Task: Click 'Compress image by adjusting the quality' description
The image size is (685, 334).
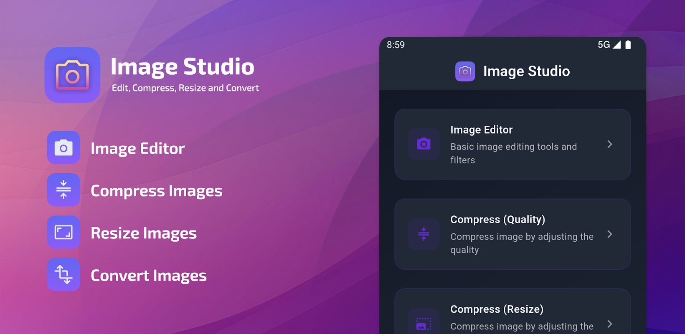Action: click(522, 243)
